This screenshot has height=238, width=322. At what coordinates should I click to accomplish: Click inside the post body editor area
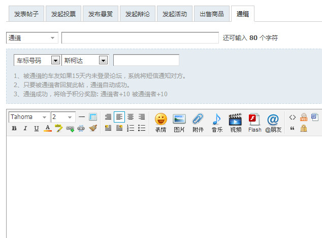(164, 186)
